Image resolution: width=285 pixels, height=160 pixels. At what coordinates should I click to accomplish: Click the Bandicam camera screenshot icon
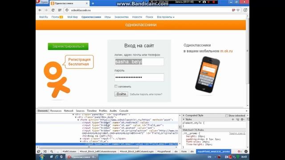pos(204,2)
